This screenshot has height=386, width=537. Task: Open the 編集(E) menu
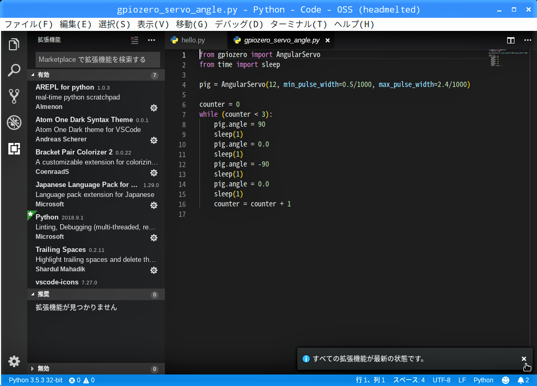(76, 24)
